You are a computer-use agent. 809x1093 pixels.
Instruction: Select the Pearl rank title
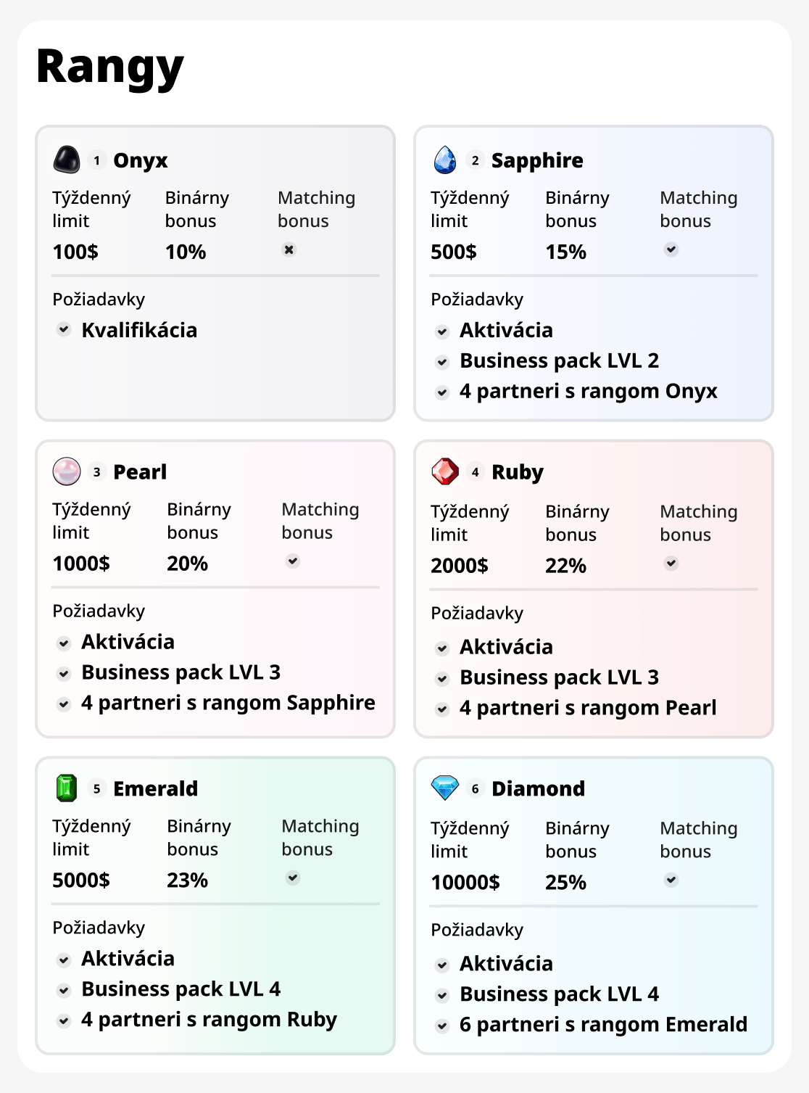pos(140,472)
